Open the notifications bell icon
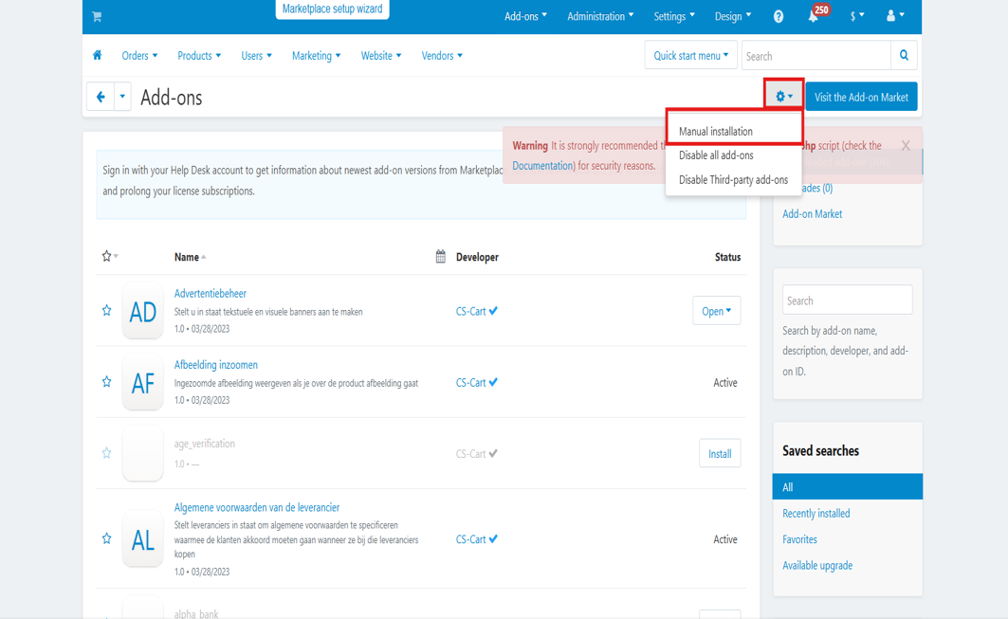Viewport: 1008px width, 619px height. [813, 16]
